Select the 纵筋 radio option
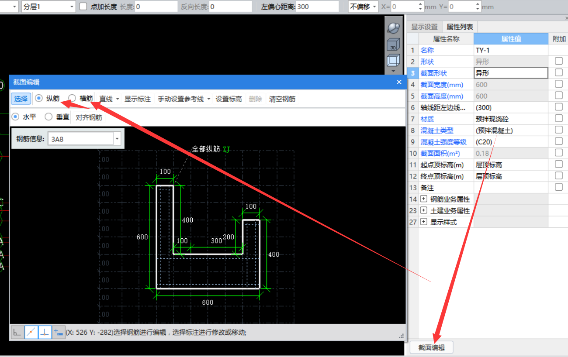Viewport: 568px width, 357px height. pos(38,99)
